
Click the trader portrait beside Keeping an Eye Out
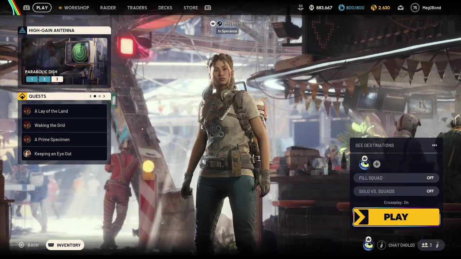pos(27,154)
